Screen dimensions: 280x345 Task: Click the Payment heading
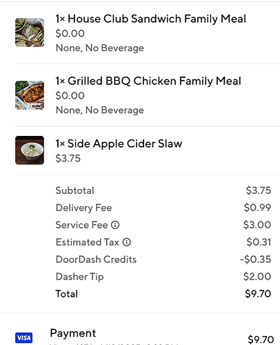pos(73,333)
